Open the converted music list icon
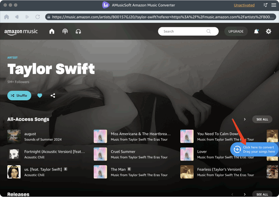This screenshot has height=197, width=279. pos(265,5)
